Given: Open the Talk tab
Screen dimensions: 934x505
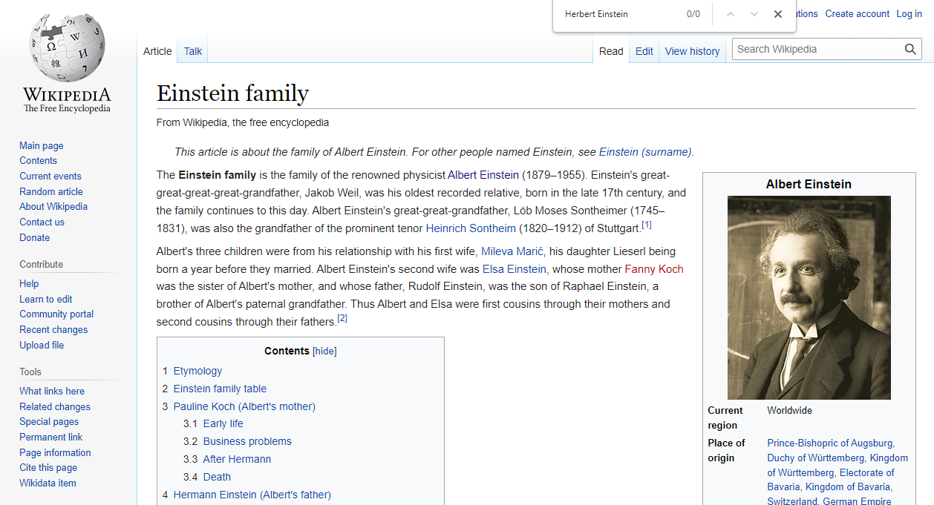Looking at the screenshot, I should tap(193, 51).
